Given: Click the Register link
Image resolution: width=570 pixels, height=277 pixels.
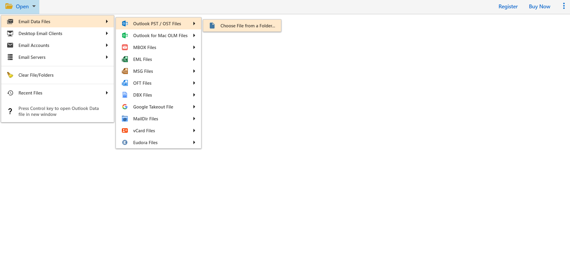Looking at the screenshot, I should 508,6.
